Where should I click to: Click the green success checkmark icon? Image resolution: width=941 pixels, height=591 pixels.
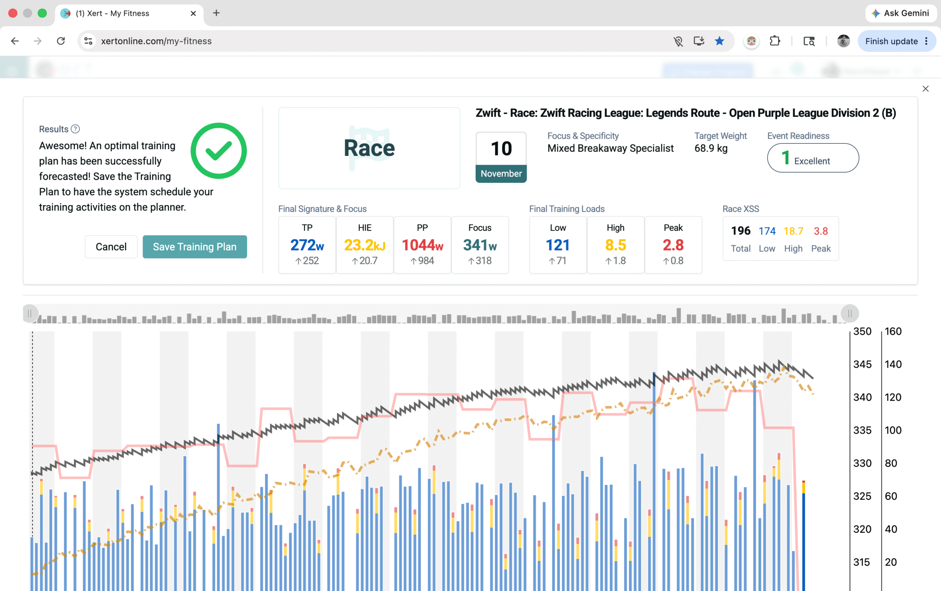[218, 150]
